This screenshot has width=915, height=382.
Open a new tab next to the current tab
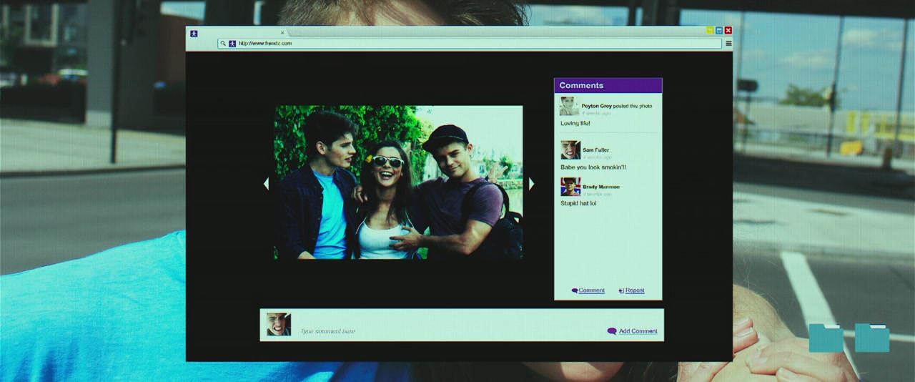[294, 33]
